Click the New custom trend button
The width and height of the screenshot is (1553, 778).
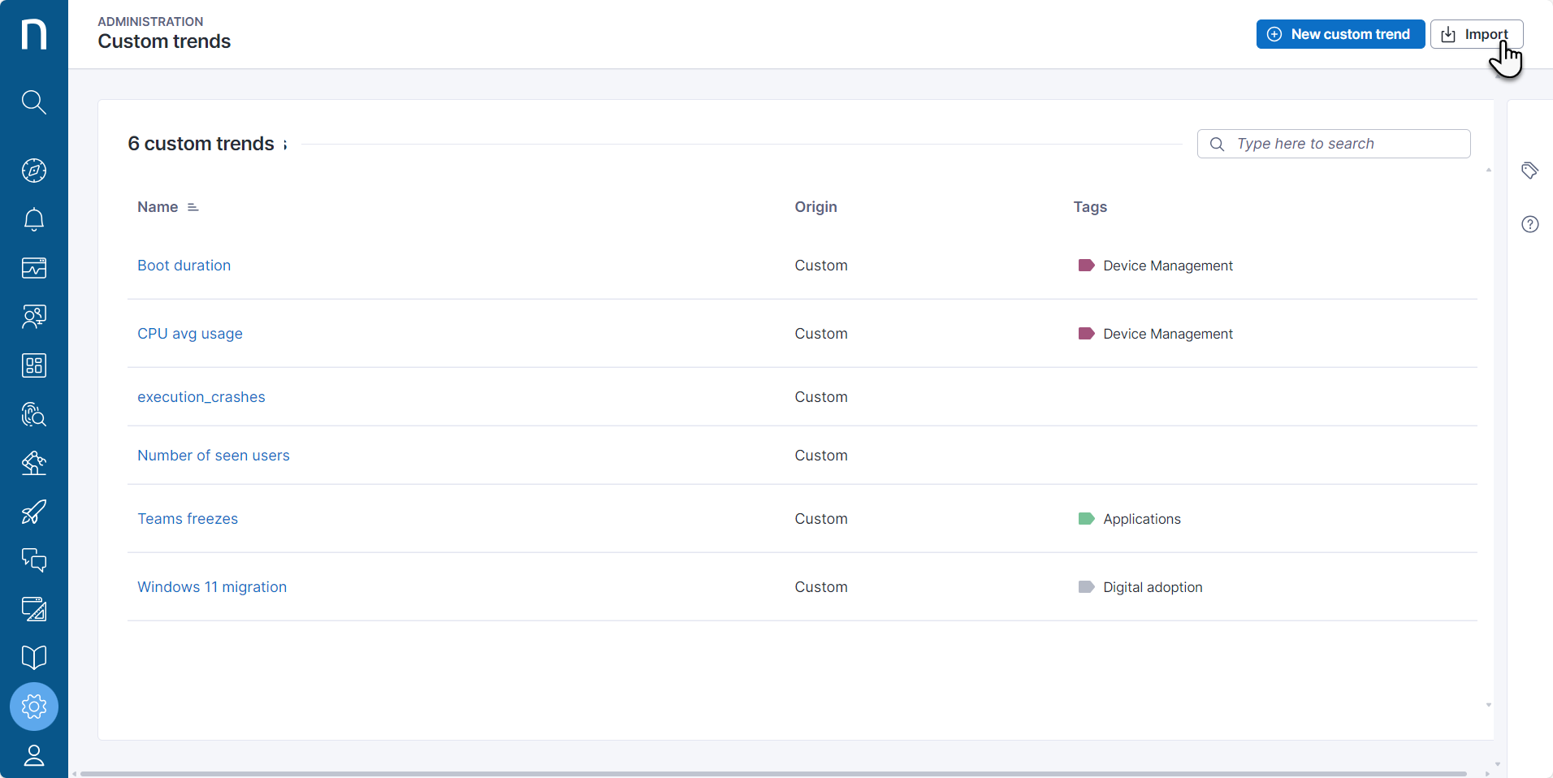point(1339,34)
